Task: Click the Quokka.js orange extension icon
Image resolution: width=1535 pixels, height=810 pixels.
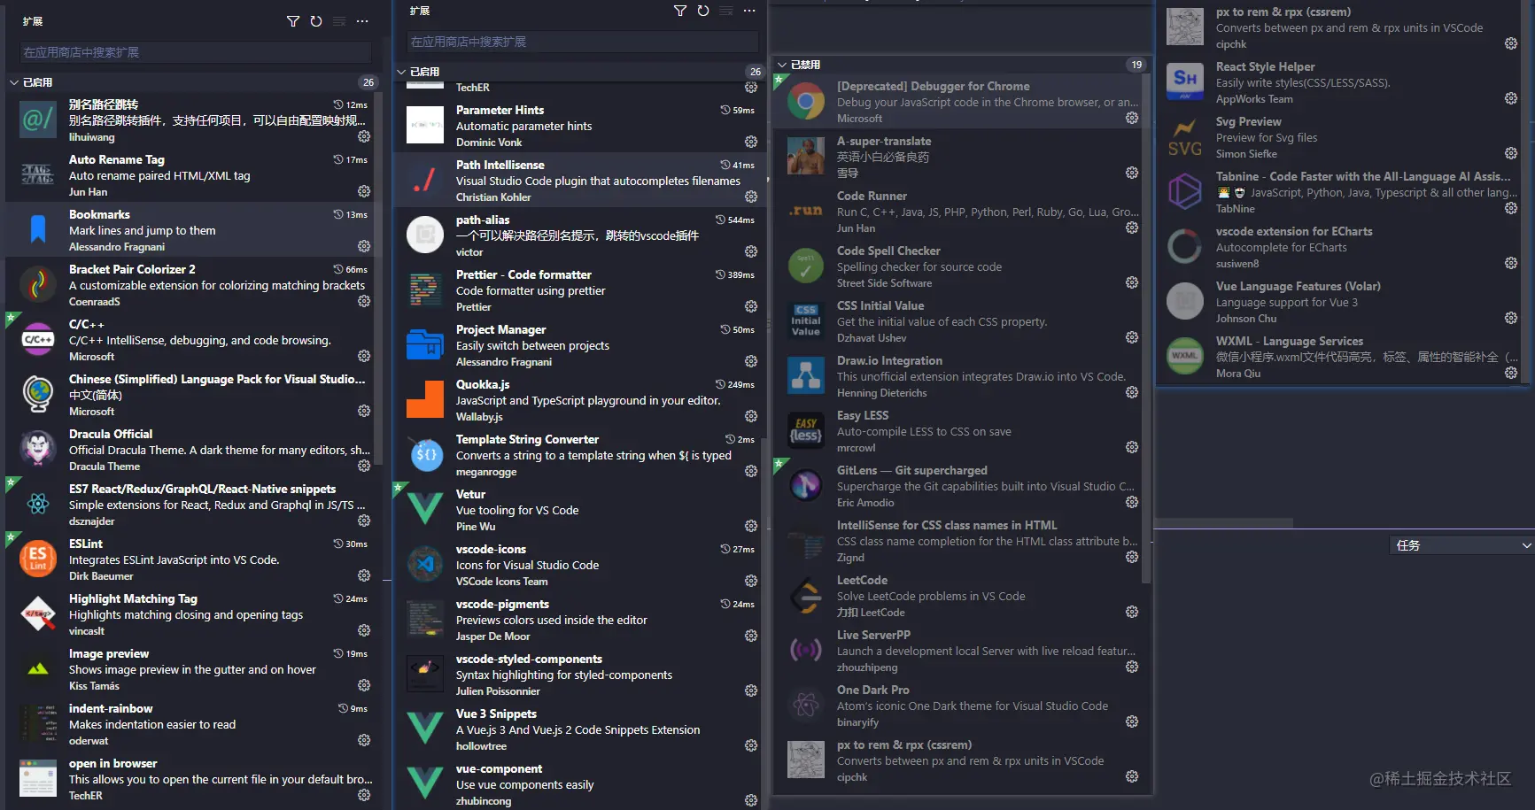Action: tap(425, 399)
